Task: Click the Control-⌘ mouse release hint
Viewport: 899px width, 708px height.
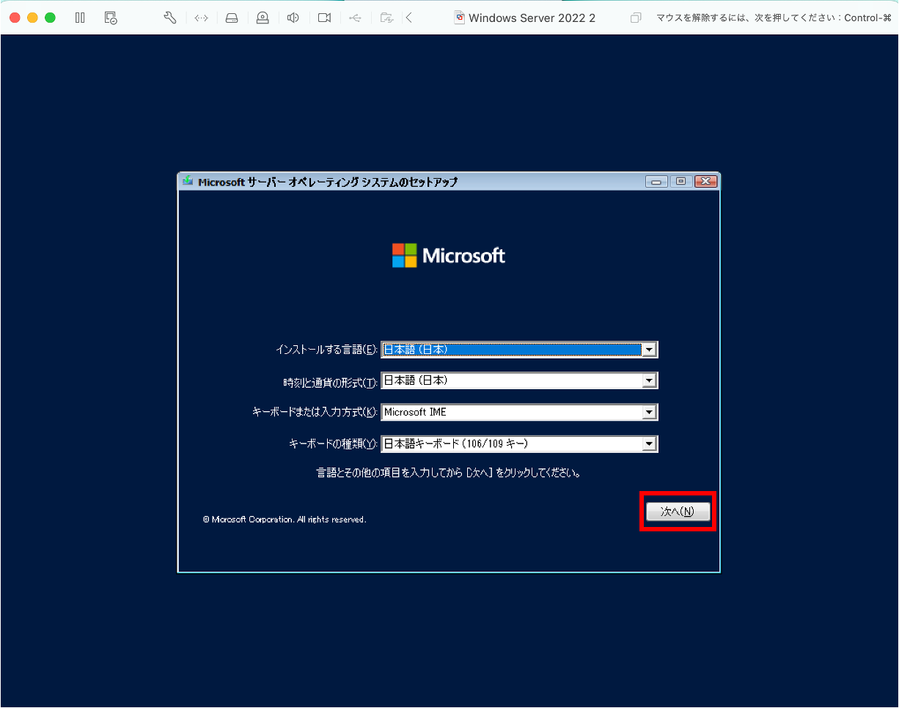Action: click(774, 18)
